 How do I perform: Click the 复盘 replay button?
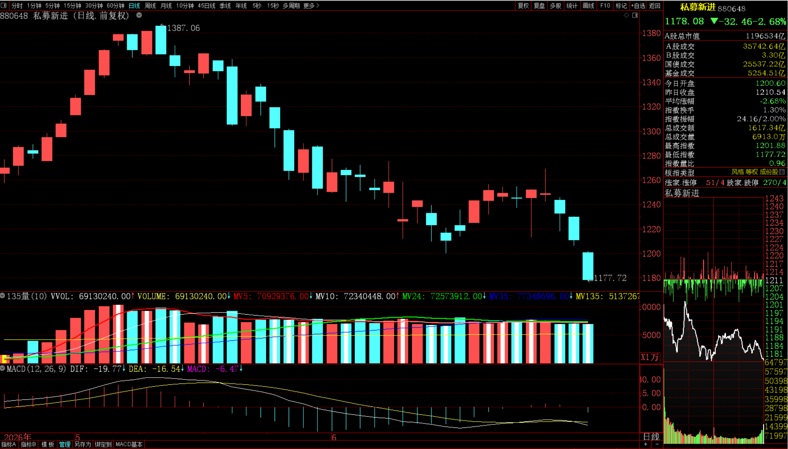pyautogui.click(x=539, y=6)
